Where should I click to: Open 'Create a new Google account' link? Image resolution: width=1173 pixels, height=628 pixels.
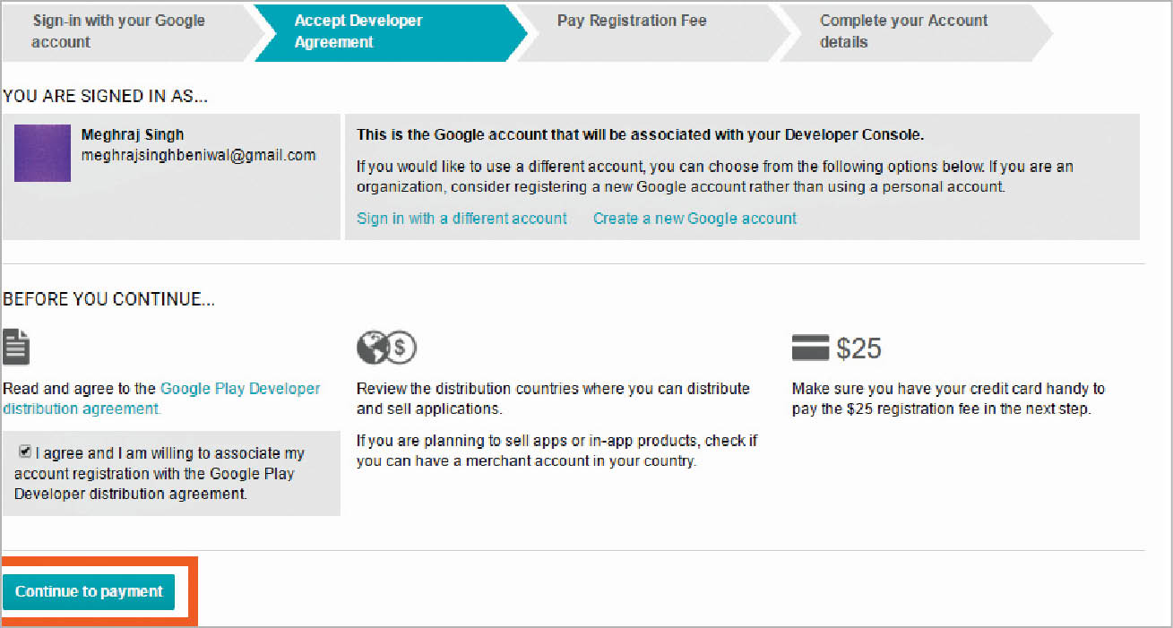coord(694,219)
